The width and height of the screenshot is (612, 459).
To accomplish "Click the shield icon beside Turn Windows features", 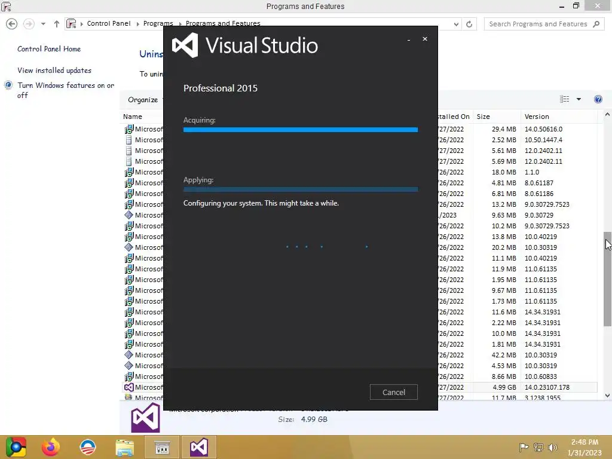I will (x=8, y=85).
